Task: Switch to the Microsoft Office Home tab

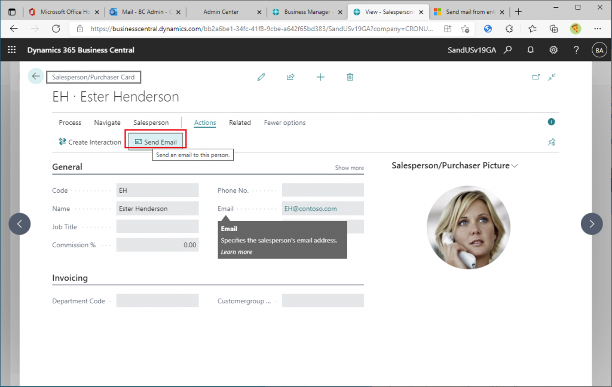Action: pyautogui.click(x=65, y=12)
